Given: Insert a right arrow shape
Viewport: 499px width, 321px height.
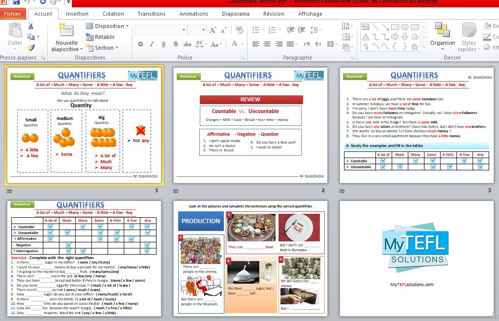Looking at the screenshot, I should [395, 36].
